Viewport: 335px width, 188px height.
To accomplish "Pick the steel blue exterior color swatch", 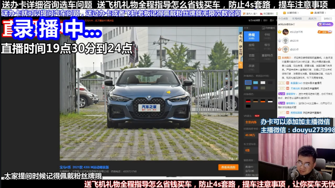I will pos(248,82).
